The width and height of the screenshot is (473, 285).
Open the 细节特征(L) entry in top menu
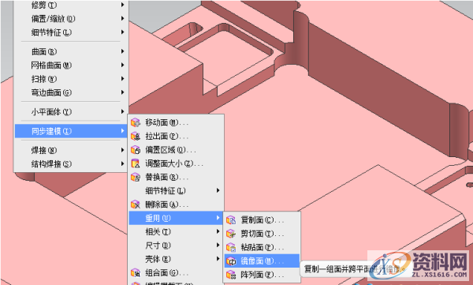tap(71, 32)
